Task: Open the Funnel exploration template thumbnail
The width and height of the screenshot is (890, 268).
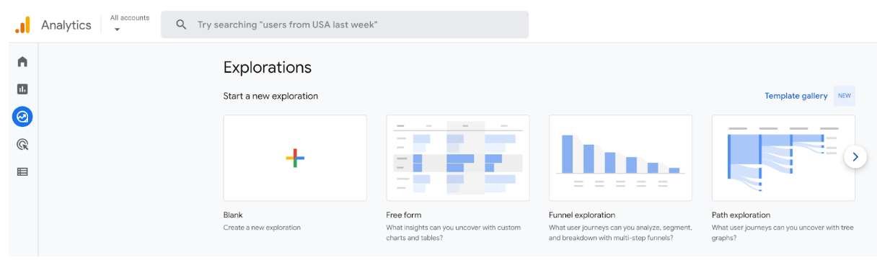Action: [x=620, y=158]
